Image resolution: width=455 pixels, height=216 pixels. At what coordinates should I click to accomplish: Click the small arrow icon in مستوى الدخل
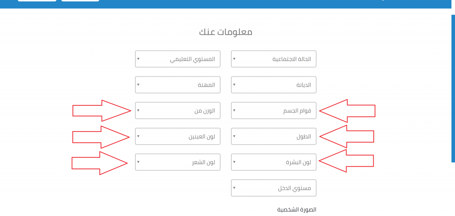[234, 188]
